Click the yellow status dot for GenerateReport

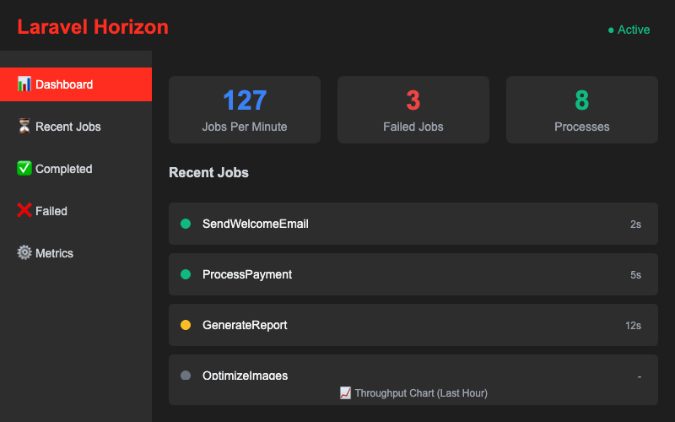186,325
